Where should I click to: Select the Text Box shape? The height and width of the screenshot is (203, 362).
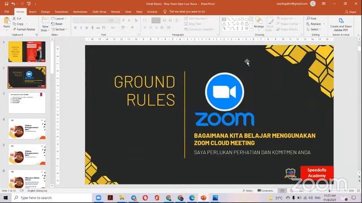tap(224, 19)
